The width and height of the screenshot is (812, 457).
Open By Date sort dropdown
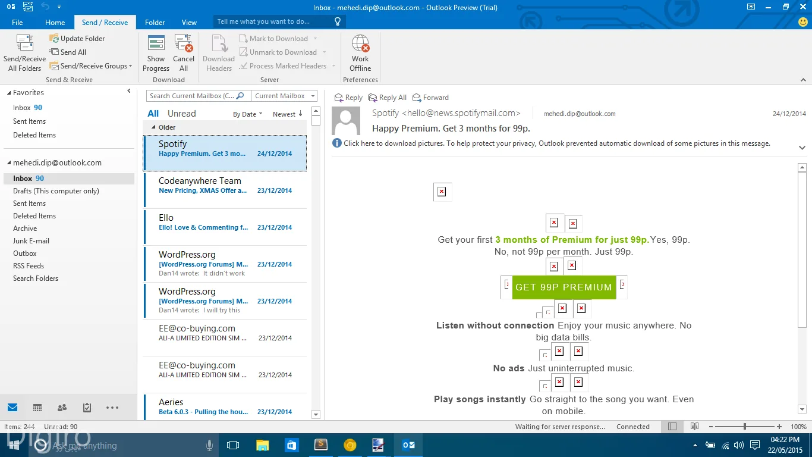point(247,114)
